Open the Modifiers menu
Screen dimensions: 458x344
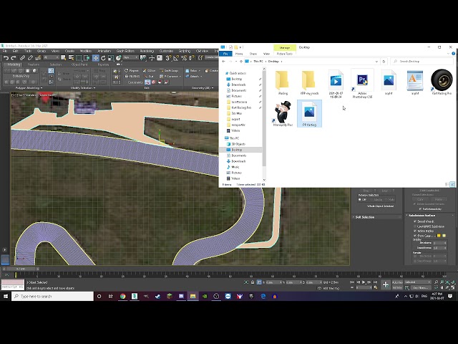tap(86, 51)
